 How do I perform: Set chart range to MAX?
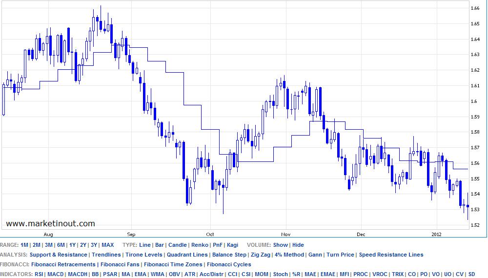click(x=108, y=245)
